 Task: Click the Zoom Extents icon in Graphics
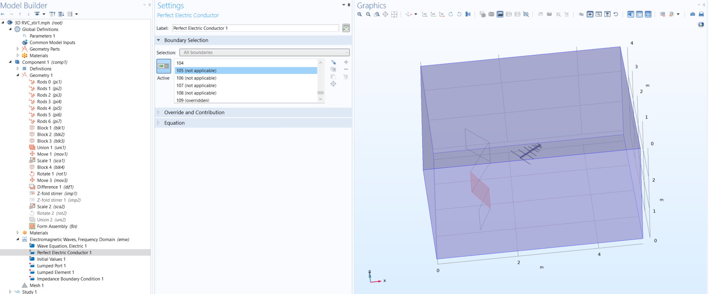(394, 14)
